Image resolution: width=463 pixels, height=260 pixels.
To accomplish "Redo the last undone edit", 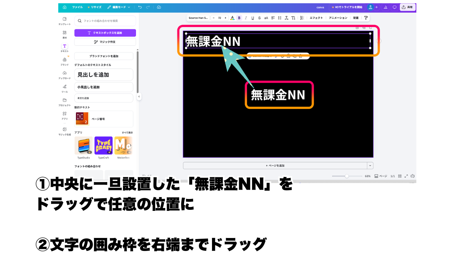I will point(148,7).
